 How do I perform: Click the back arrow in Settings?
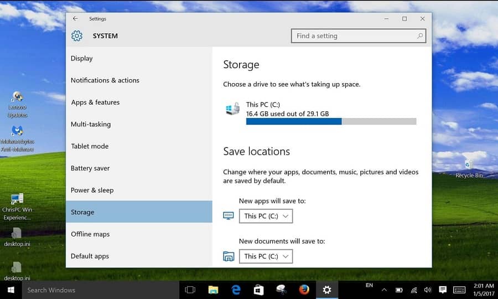75,19
